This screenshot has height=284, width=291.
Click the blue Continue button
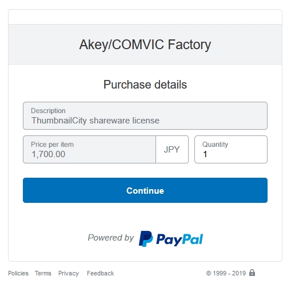pyautogui.click(x=145, y=190)
